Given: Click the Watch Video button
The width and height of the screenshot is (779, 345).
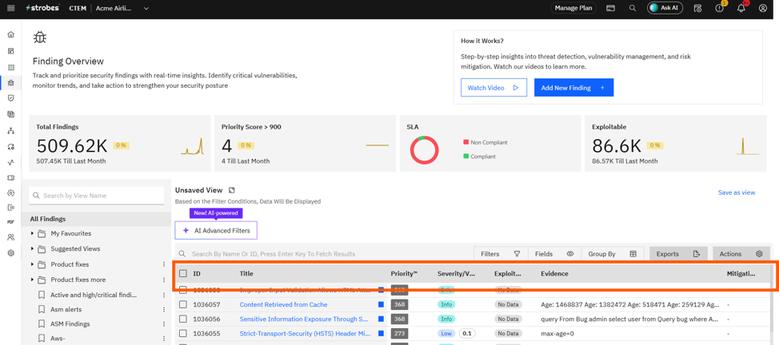Looking at the screenshot, I should pos(493,87).
